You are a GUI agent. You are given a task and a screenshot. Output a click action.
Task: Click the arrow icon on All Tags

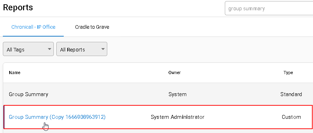coord(50,49)
